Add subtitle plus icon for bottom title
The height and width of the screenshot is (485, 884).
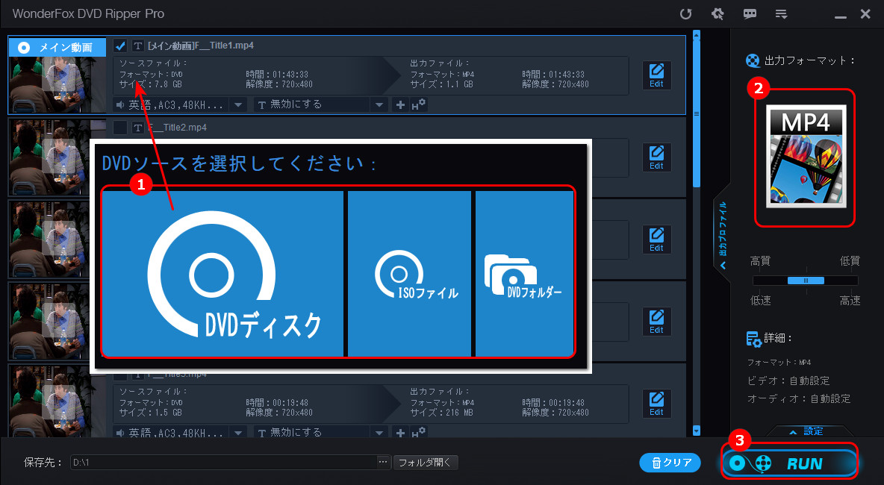click(400, 433)
